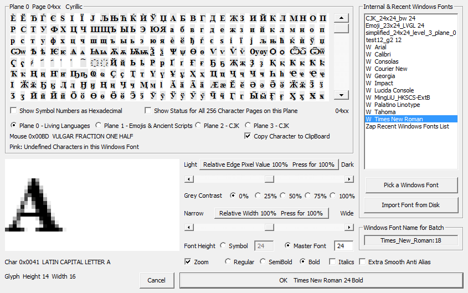Screen dimensions: 468x293
Task: Select Impact in the fonts list
Action: [x=412, y=83]
